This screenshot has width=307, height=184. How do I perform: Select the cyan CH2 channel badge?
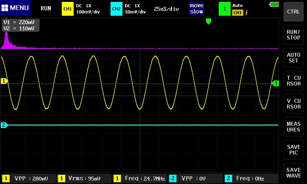(x=116, y=9)
